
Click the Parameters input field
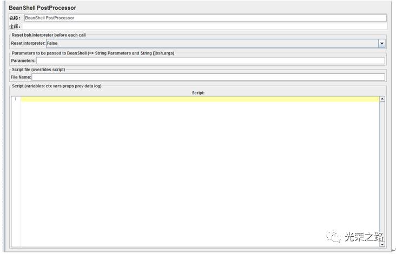[x=210, y=60]
